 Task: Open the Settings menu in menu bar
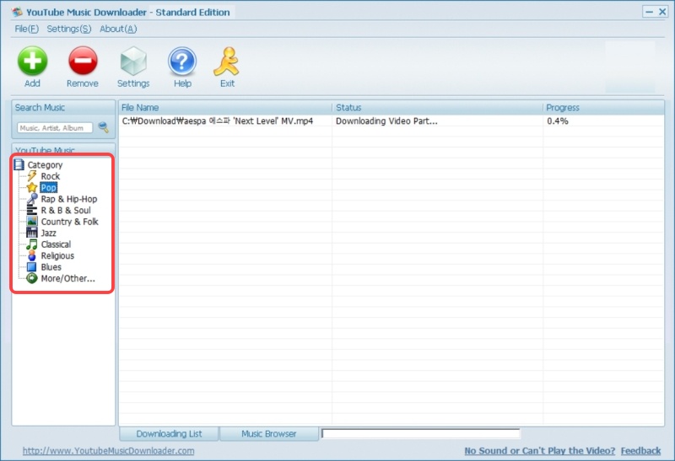[69, 29]
